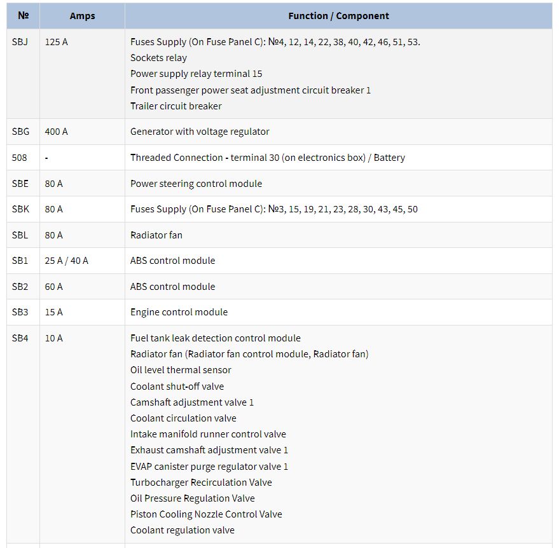Click the Radiator fan entry for SBL

pos(156,235)
